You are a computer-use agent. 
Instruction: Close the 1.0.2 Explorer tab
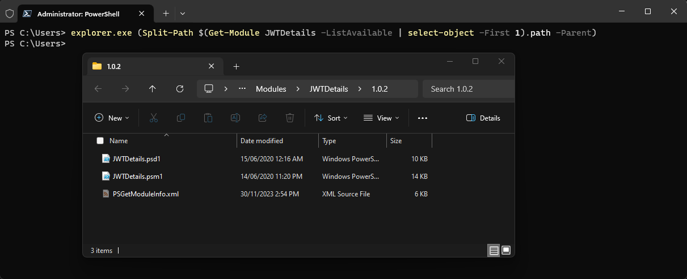click(x=212, y=66)
